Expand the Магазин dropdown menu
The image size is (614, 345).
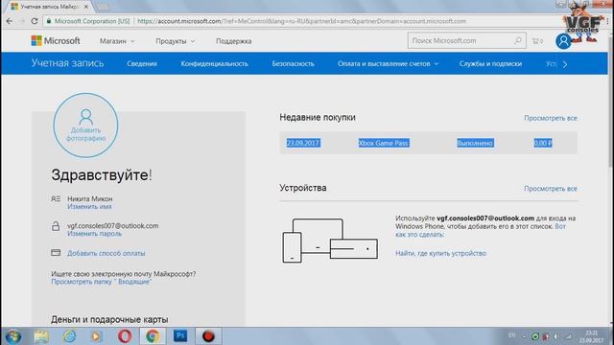[117, 41]
